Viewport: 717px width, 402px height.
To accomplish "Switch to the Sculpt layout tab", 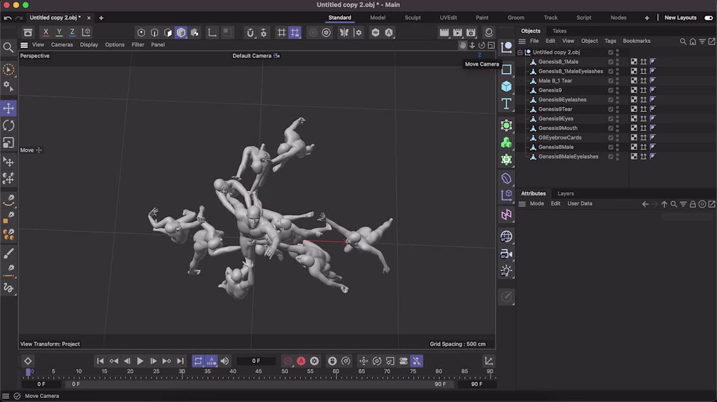I will tap(413, 18).
